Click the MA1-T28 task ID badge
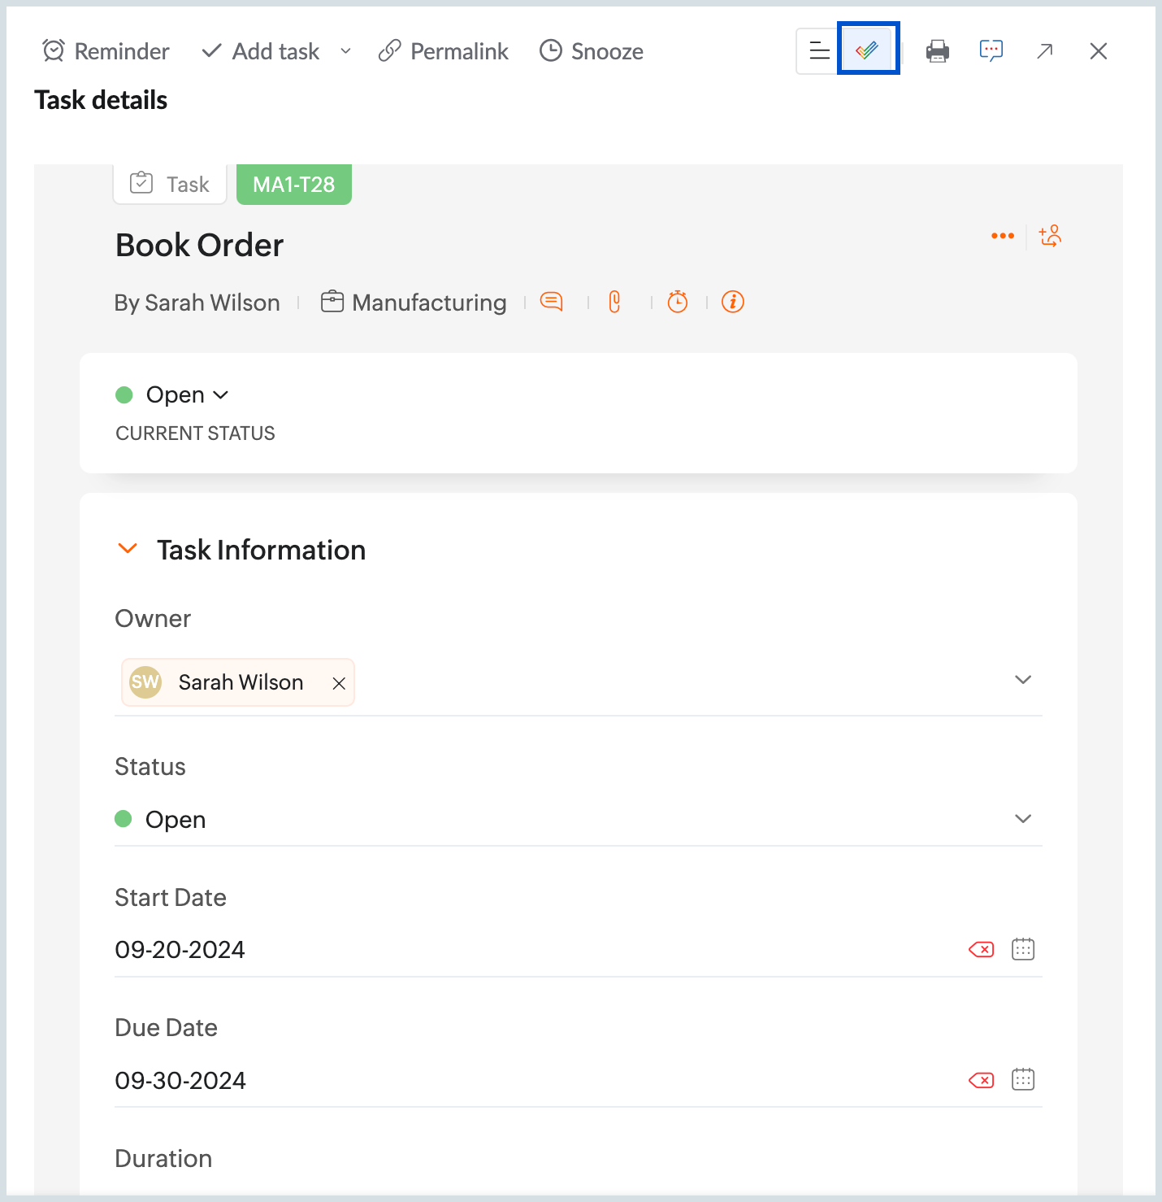Screen dimensions: 1162x1202 tap(293, 184)
